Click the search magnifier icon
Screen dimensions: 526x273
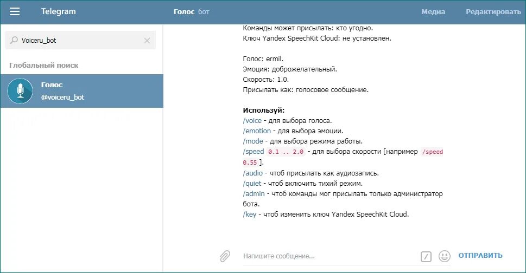14,40
